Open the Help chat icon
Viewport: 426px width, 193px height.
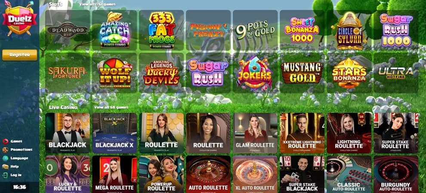click(5, 167)
